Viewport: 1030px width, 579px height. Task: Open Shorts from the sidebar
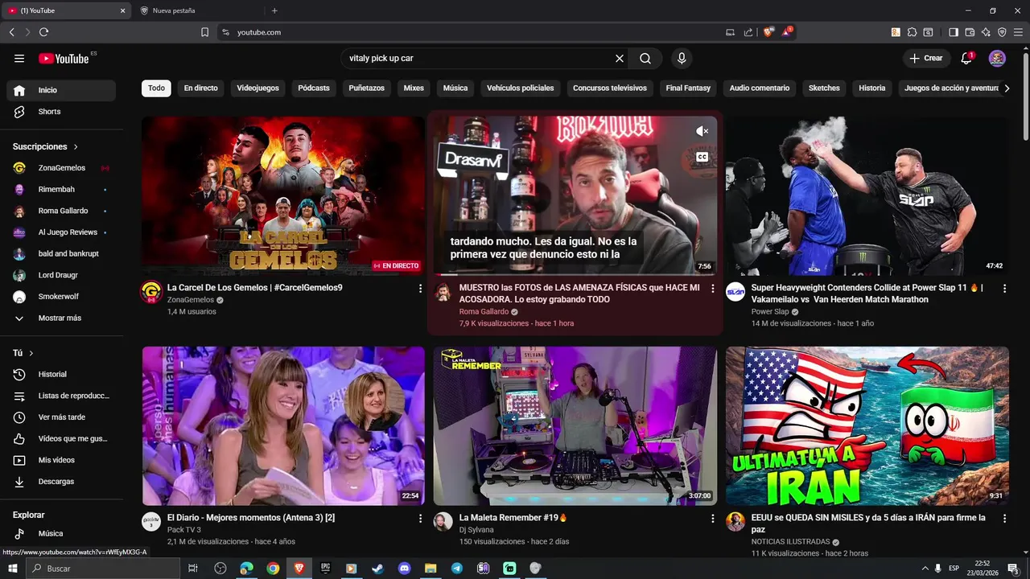click(61, 112)
